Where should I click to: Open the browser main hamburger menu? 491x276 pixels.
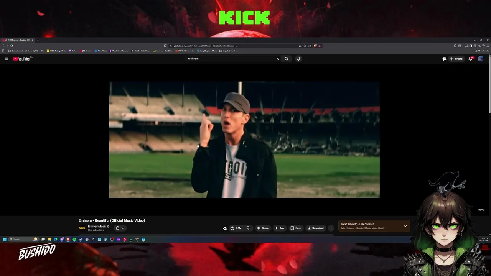coord(488,46)
